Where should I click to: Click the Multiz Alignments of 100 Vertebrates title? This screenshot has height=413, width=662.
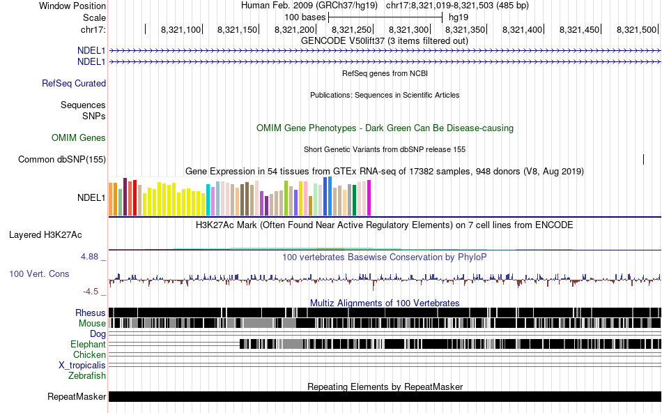point(385,303)
